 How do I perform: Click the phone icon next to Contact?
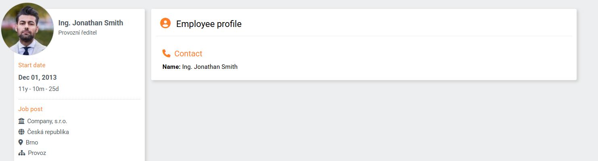tap(166, 53)
